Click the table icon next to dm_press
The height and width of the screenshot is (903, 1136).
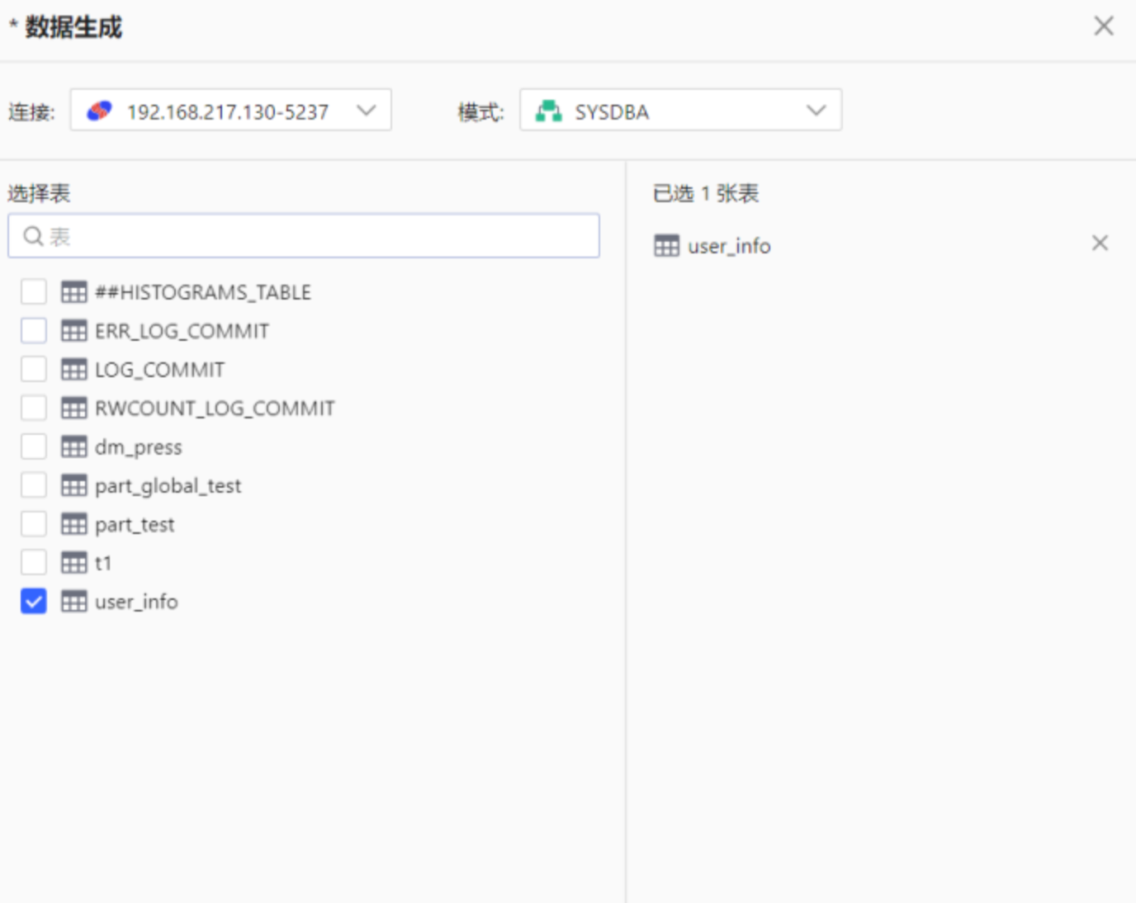coord(73,447)
